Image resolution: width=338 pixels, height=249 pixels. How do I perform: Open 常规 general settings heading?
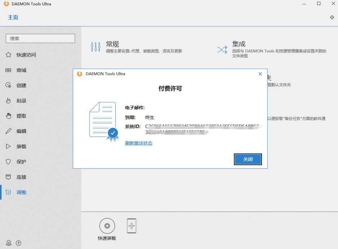(x=112, y=44)
